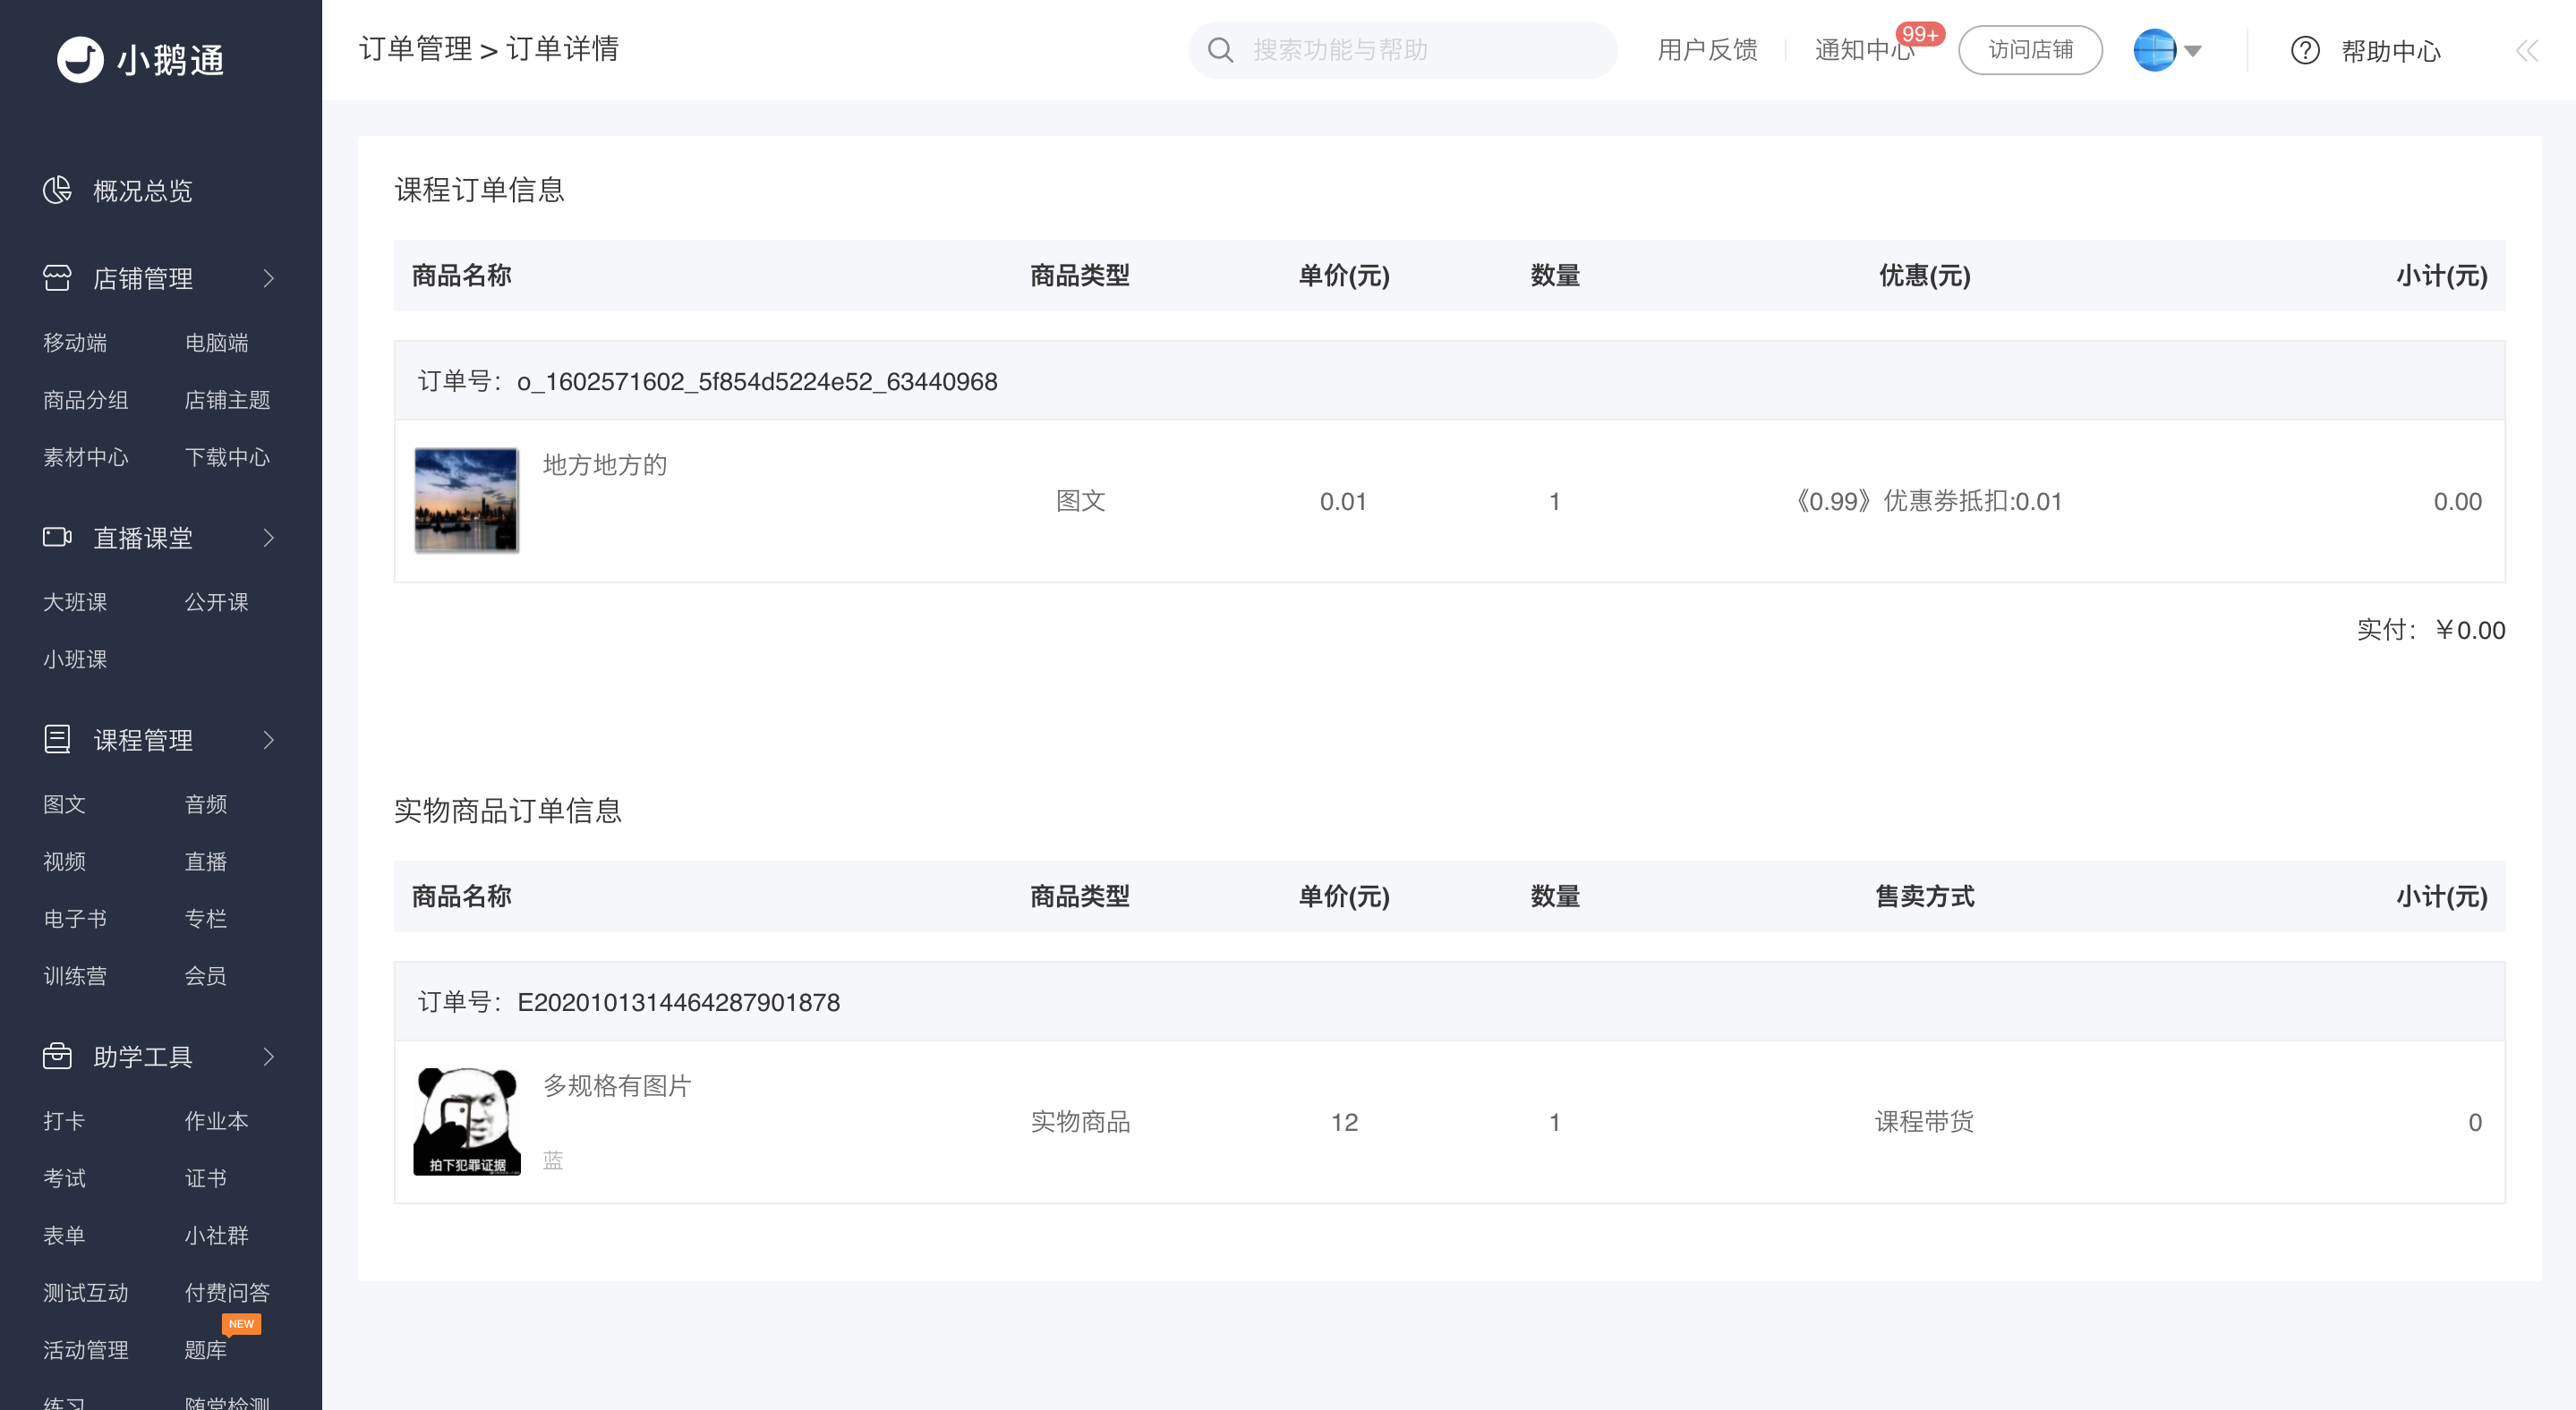Click 订单管理 breadcrumb link

click(x=415, y=48)
